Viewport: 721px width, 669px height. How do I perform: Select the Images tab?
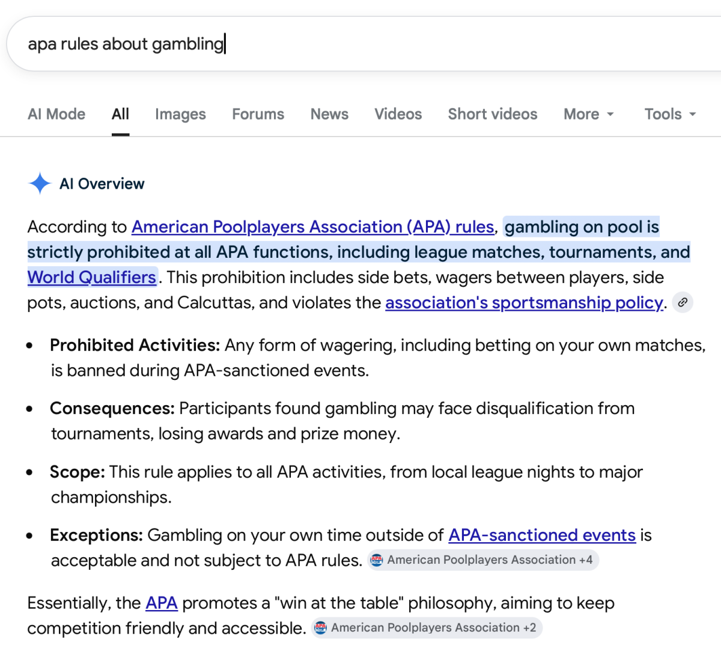coord(180,114)
